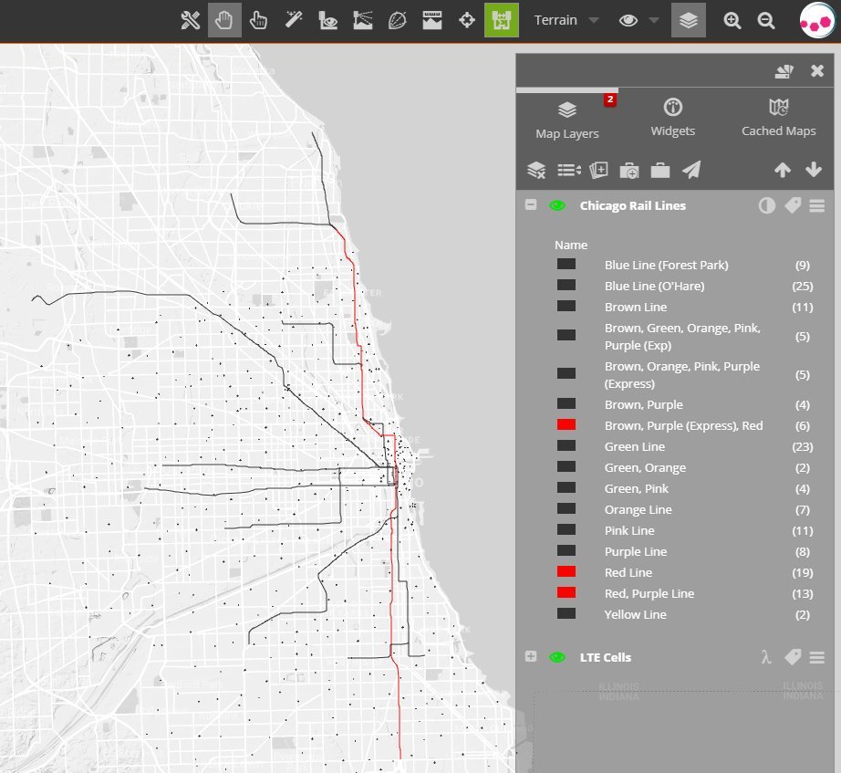Move the layer down with down arrow
The width and height of the screenshot is (841, 773).
pos(814,170)
